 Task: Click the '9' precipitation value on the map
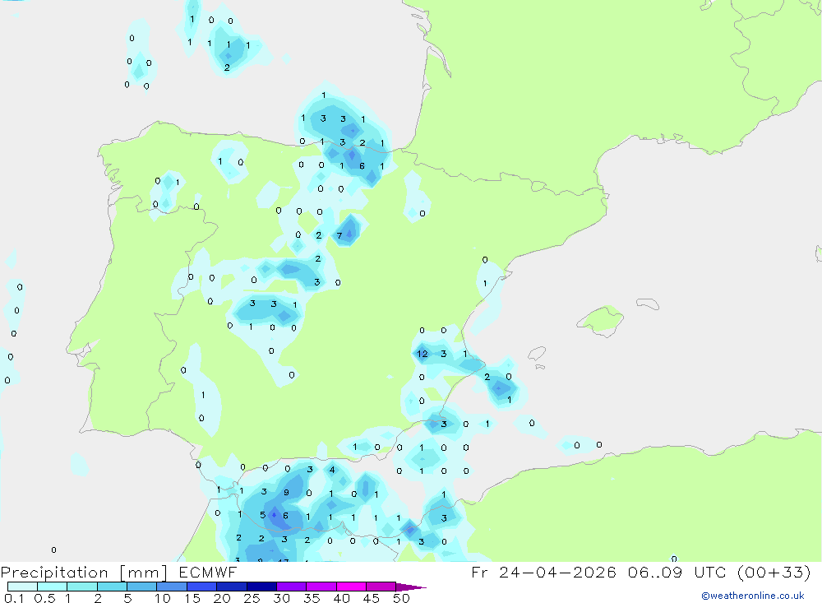pos(286,492)
